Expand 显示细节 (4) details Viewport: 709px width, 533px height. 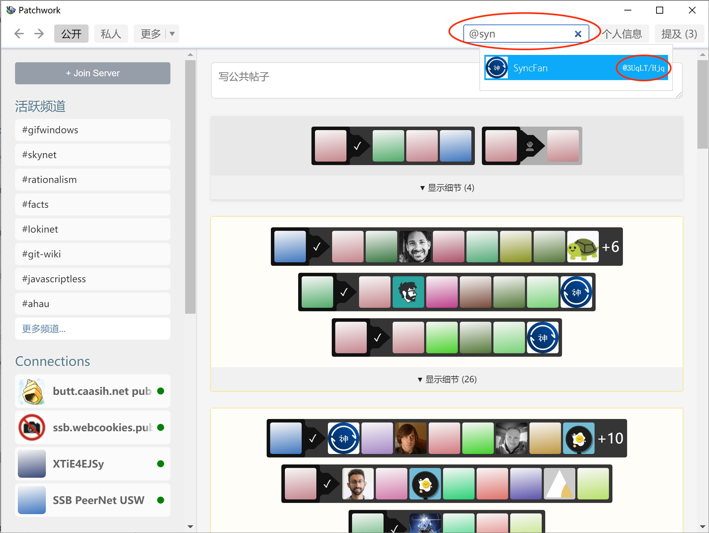tap(447, 188)
